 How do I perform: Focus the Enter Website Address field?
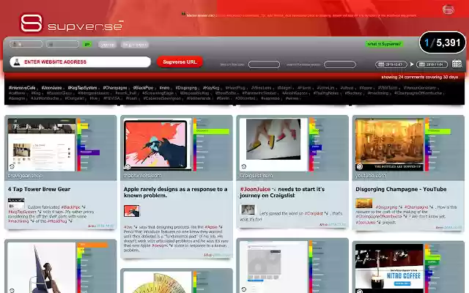tap(80, 62)
